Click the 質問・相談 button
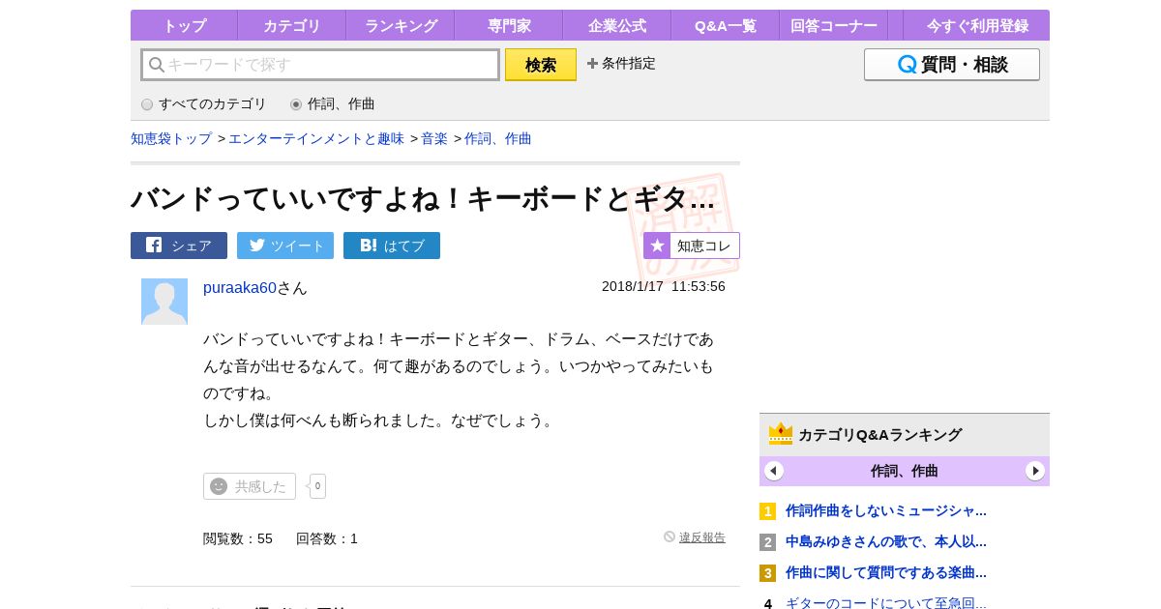 951,65
